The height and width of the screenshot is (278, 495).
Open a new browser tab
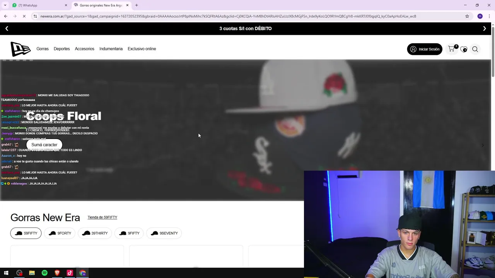pos(137,5)
